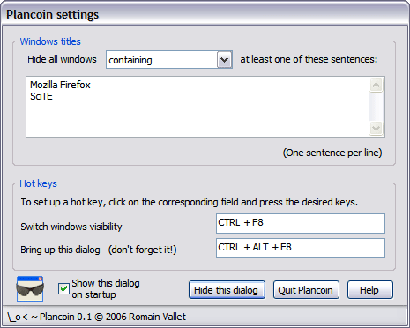Click the scroll up arrow in sentences list
The height and width of the screenshot is (328, 410).
376,86
